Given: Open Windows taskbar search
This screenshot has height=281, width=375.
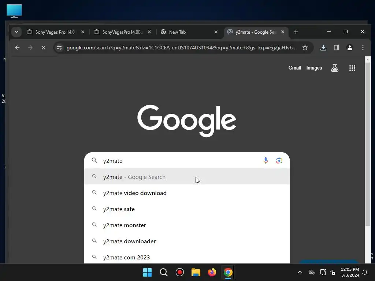Looking at the screenshot, I should (164, 272).
